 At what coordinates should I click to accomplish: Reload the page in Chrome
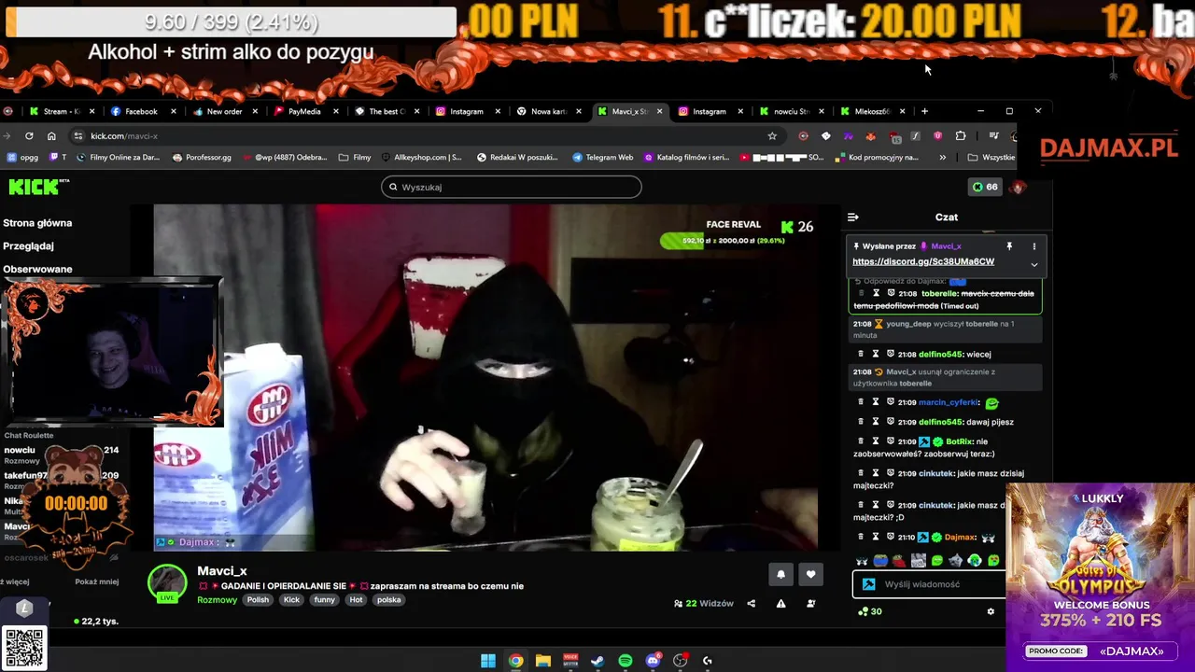point(29,135)
